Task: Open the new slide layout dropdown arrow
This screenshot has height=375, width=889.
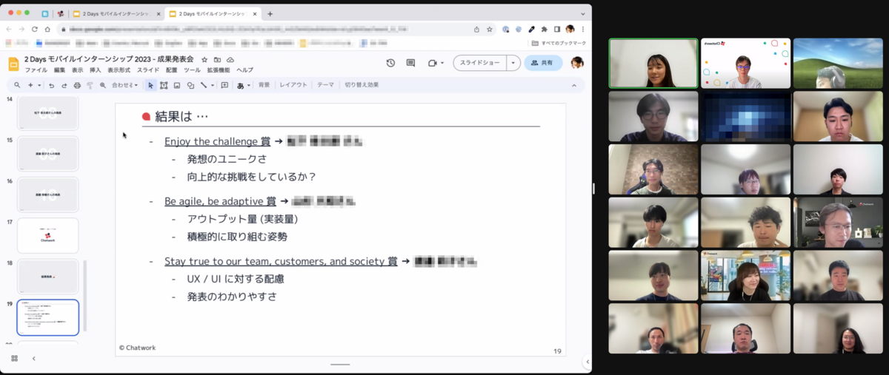Action: [x=39, y=85]
